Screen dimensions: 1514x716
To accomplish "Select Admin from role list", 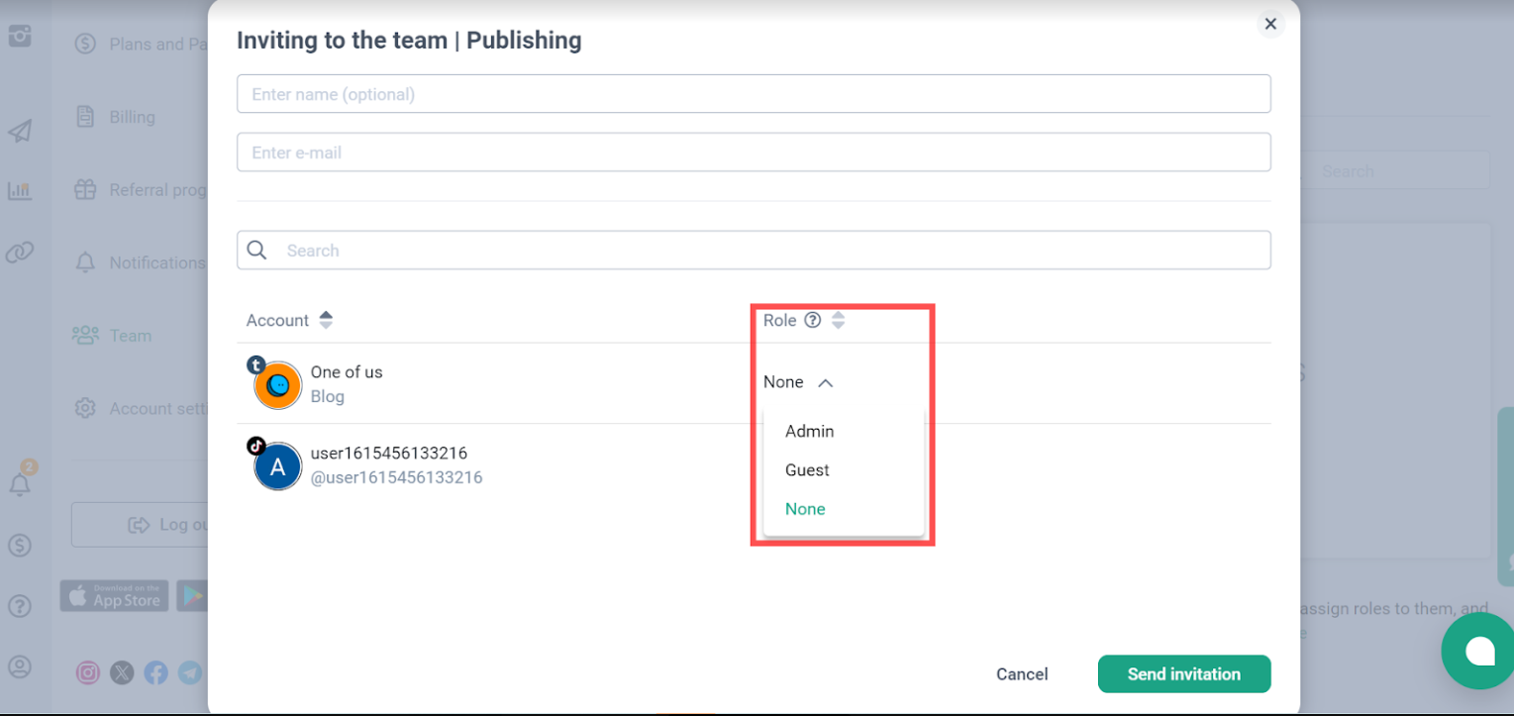I will (x=809, y=432).
